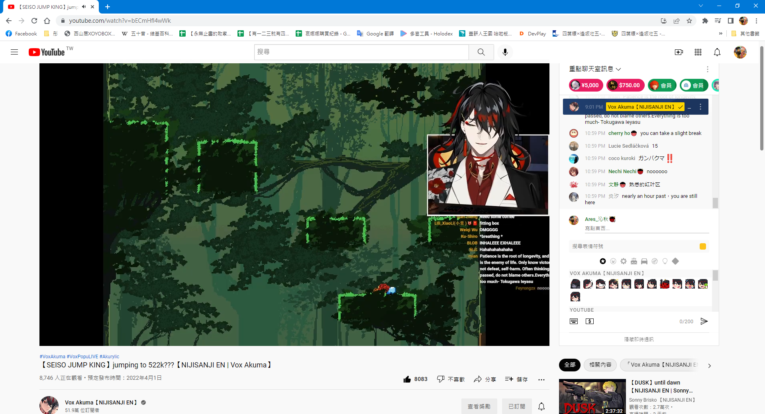The height and width of the screenshot is (414, 765).
Task: Send the chat message arrow
Action: point(704,321)
